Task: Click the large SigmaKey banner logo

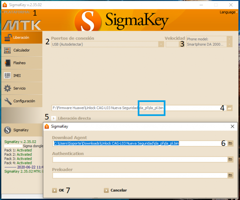Action: 122,20
